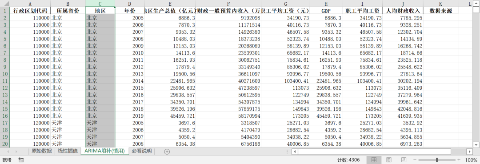Click the 就绪 status indicator

[7, 160]
